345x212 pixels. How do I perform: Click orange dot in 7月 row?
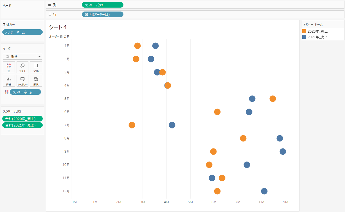[x=132, y=125]
